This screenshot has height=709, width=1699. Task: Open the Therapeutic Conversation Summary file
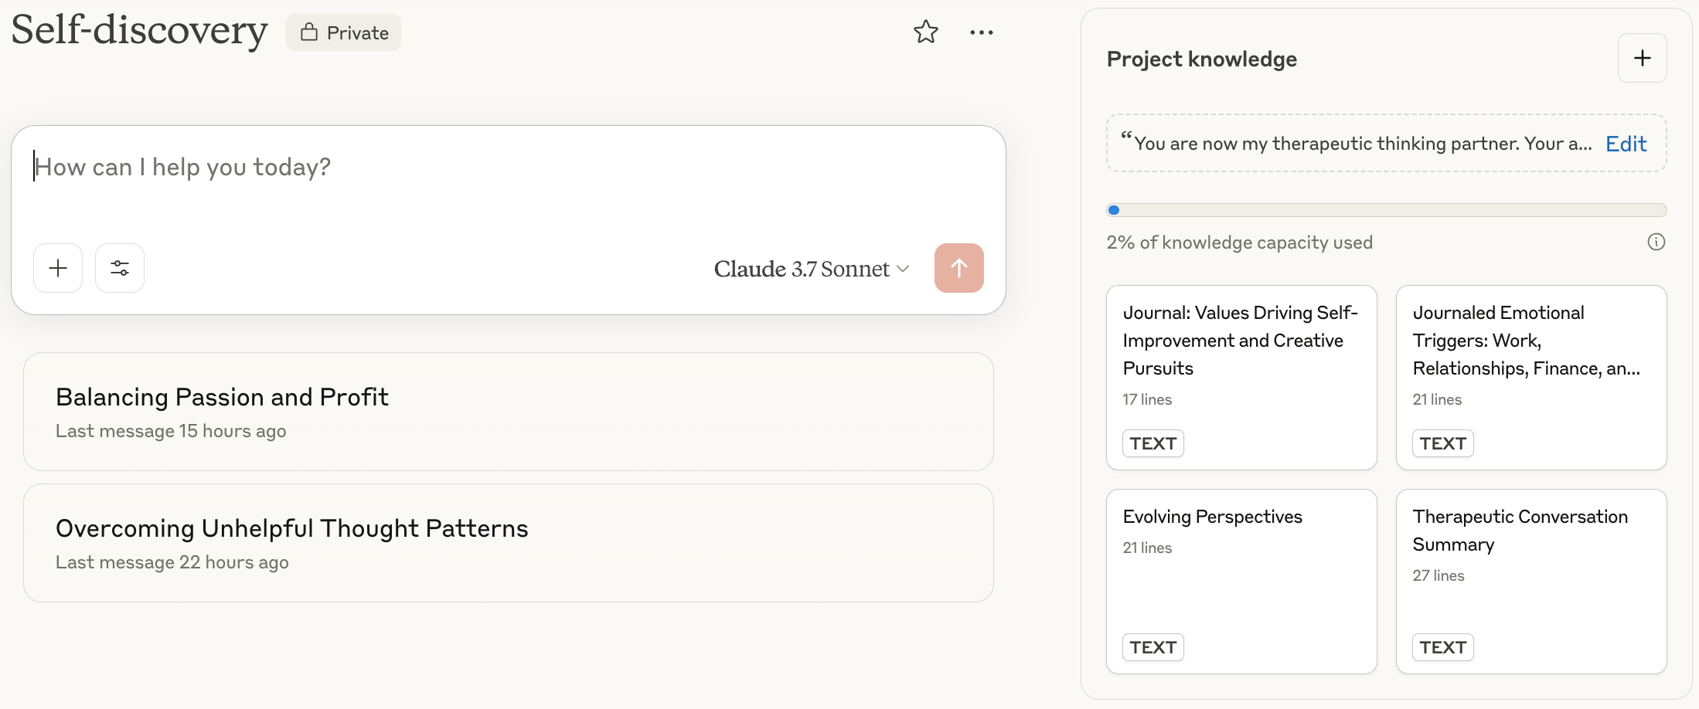pos(1530,581)
